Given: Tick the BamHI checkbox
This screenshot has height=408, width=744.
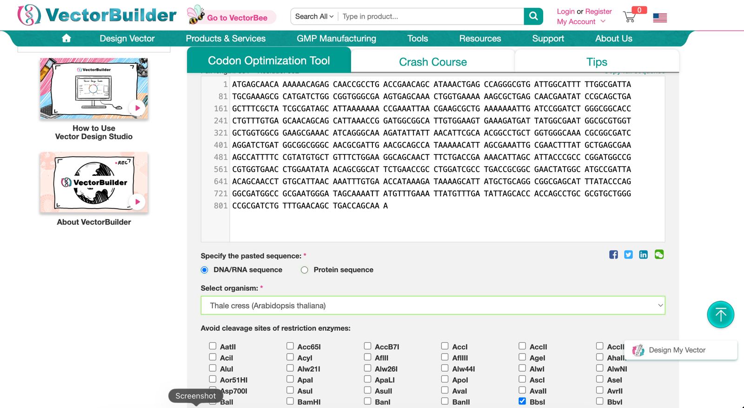Looking at the screenshot, I should coord(290,401).
